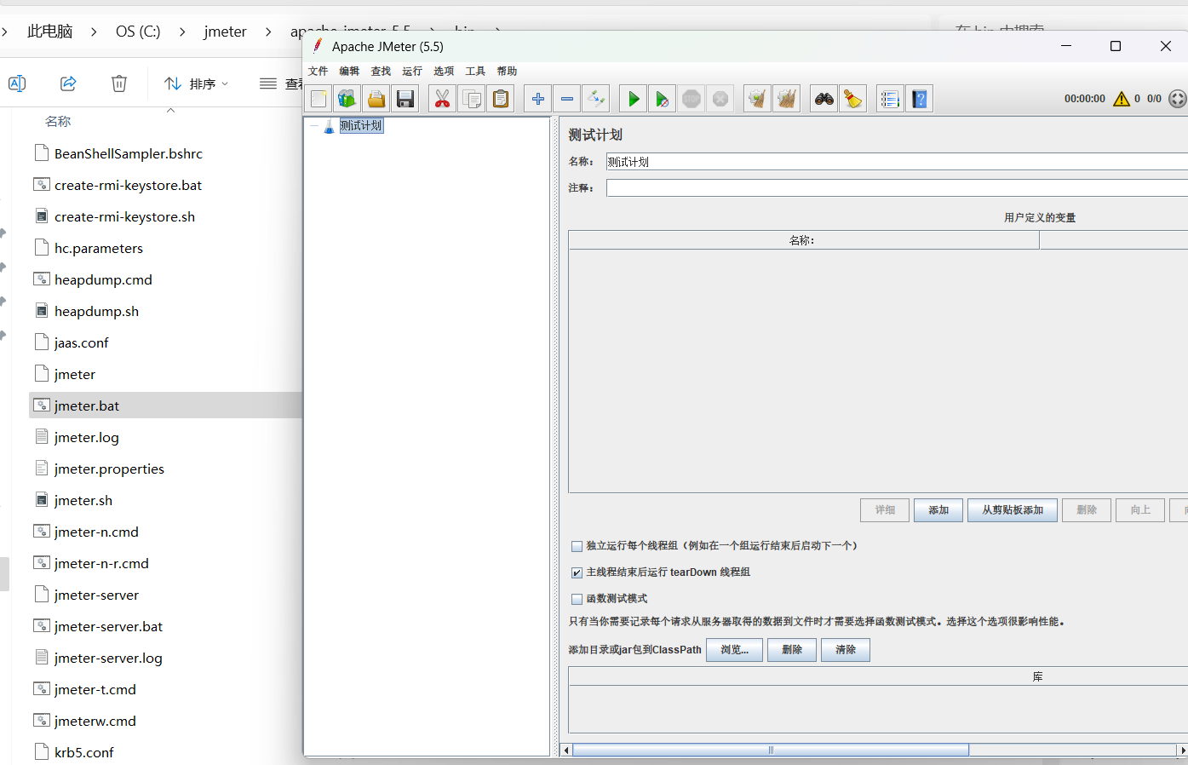Click the New test plan icon

319,99
